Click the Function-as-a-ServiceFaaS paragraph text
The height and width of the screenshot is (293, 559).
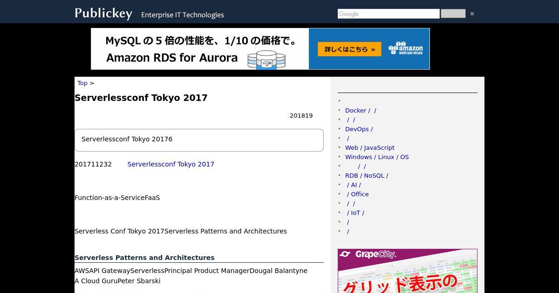(117, 198)
